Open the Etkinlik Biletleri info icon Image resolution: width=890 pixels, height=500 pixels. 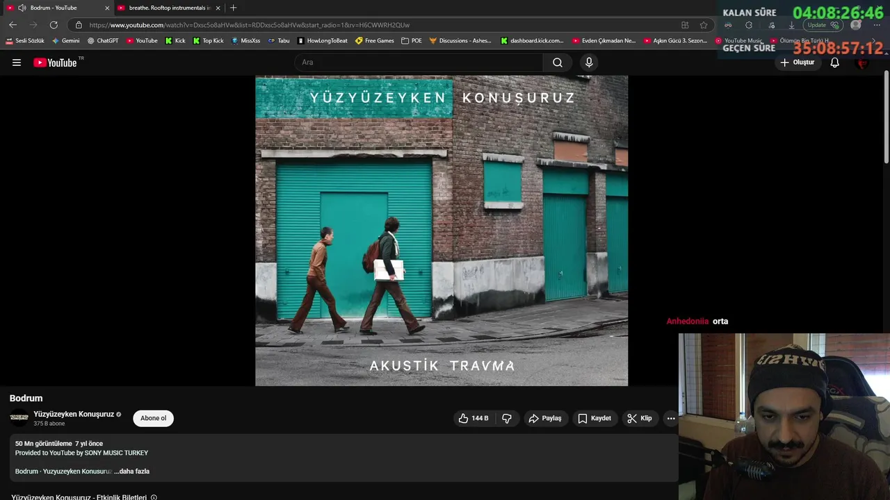point(154,497)
